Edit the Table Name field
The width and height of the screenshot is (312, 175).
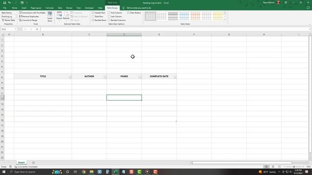point(8,17)
